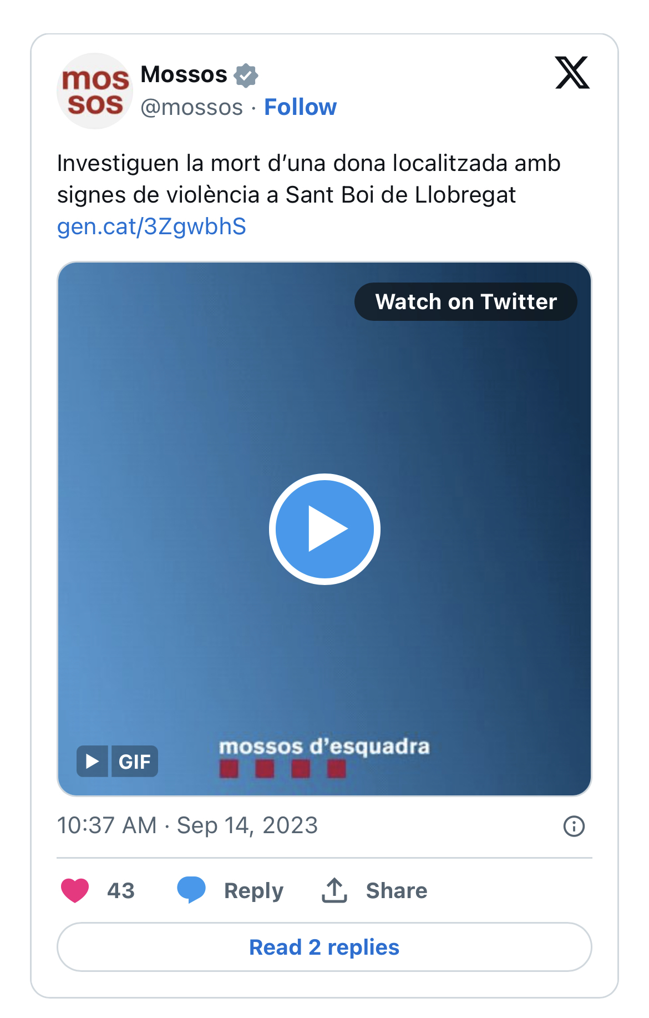Click the reply speech bubble icon
The height and width of the screenshot is (1018, 649).
pos(191,890)
